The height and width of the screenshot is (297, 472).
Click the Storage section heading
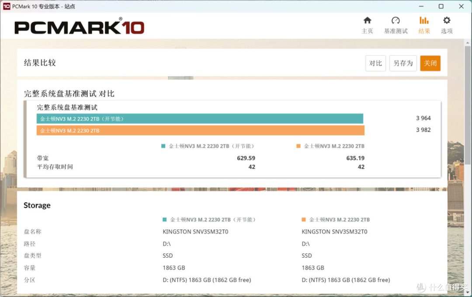pyautogui.click(x=37, y=205)
